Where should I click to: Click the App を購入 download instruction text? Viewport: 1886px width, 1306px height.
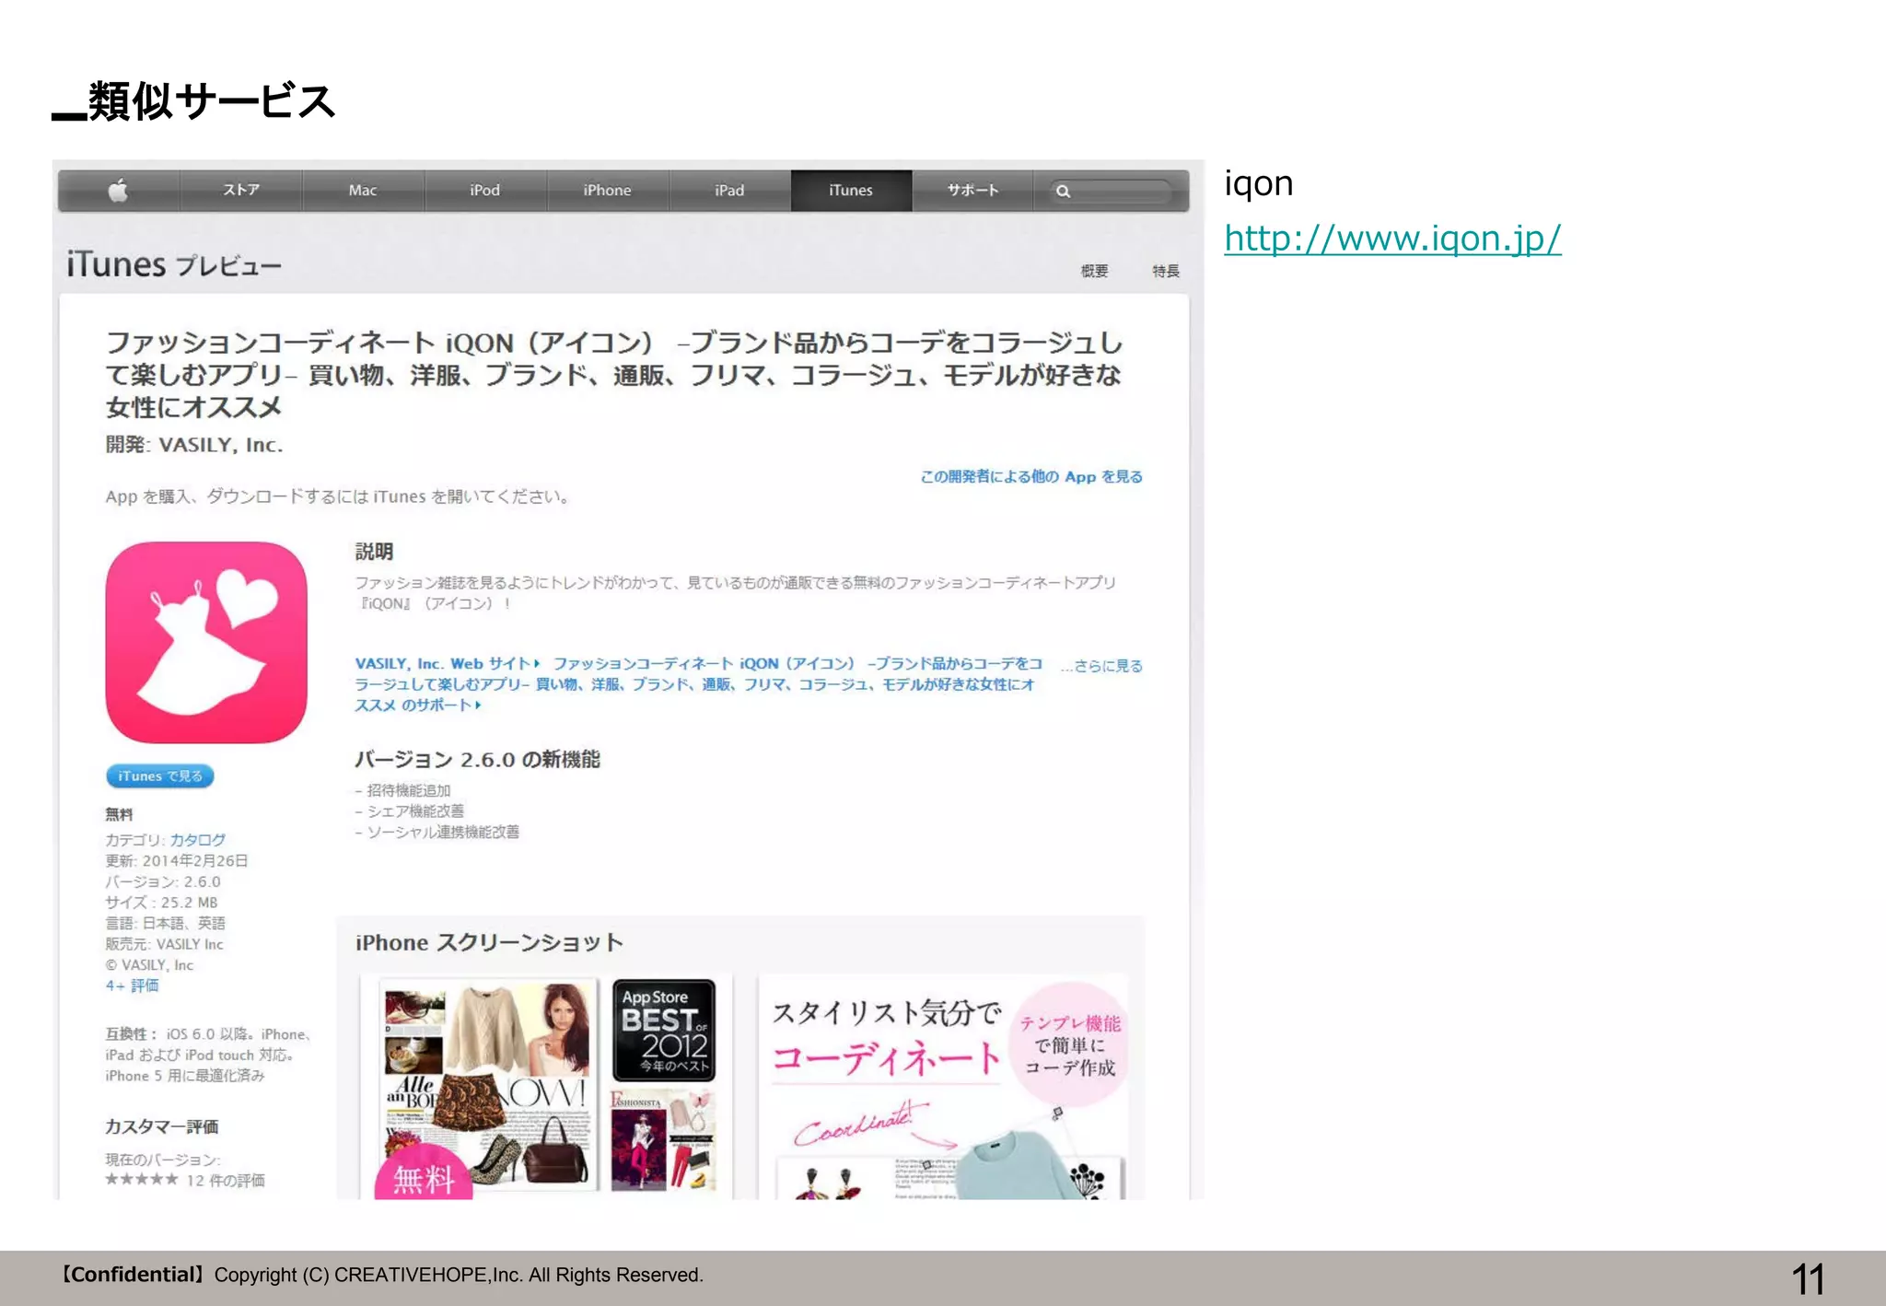click(x=338, y=496)
